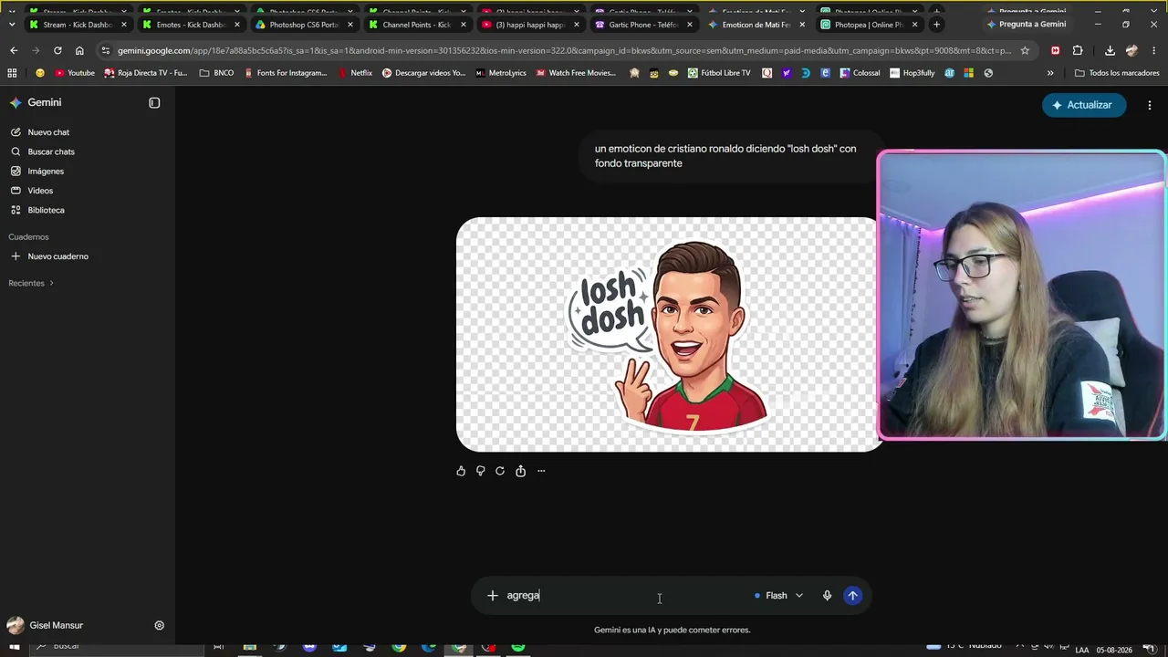This screenshot has width=1168, height=657.
Task: Switch to the Gartic Phone tab
Action: click(x=643, y=25)
